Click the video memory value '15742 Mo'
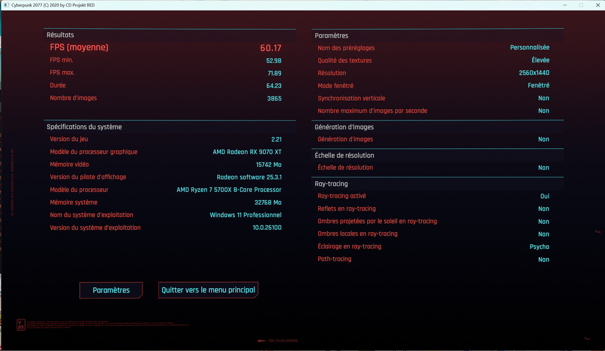 pyautogui.click(x=268, y=164)
